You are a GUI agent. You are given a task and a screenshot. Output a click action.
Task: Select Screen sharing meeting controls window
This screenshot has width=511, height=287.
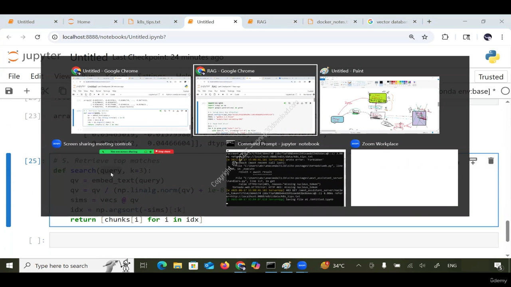(136, 151)
